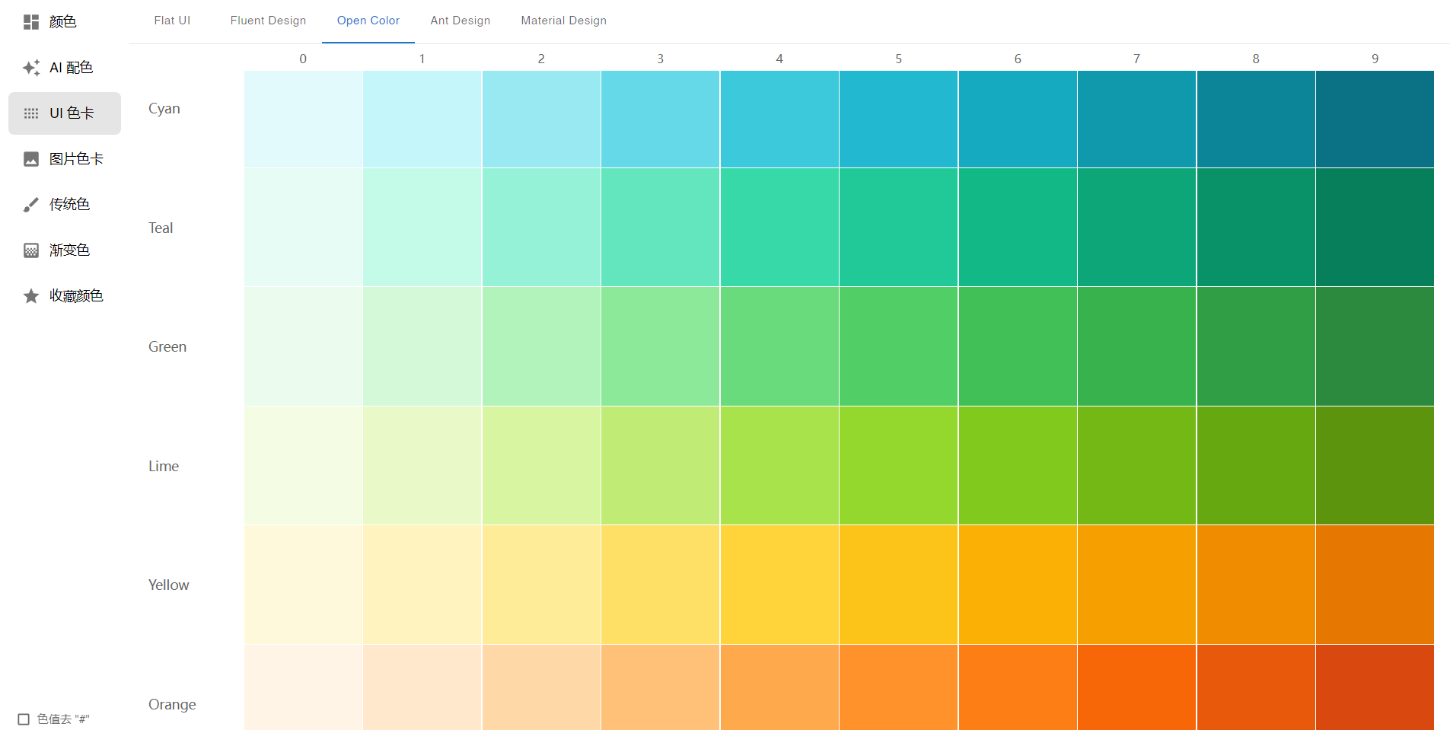The image size is (1450, 730).
Task: Select the Orange 1 swatch
Action: [x=422, y=687]
